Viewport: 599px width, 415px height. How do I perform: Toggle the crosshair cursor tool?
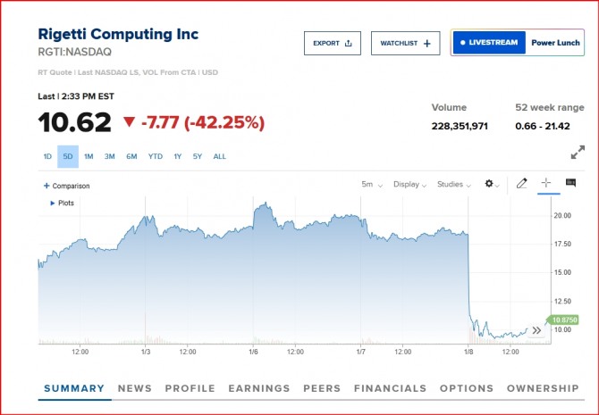point(546,183)
